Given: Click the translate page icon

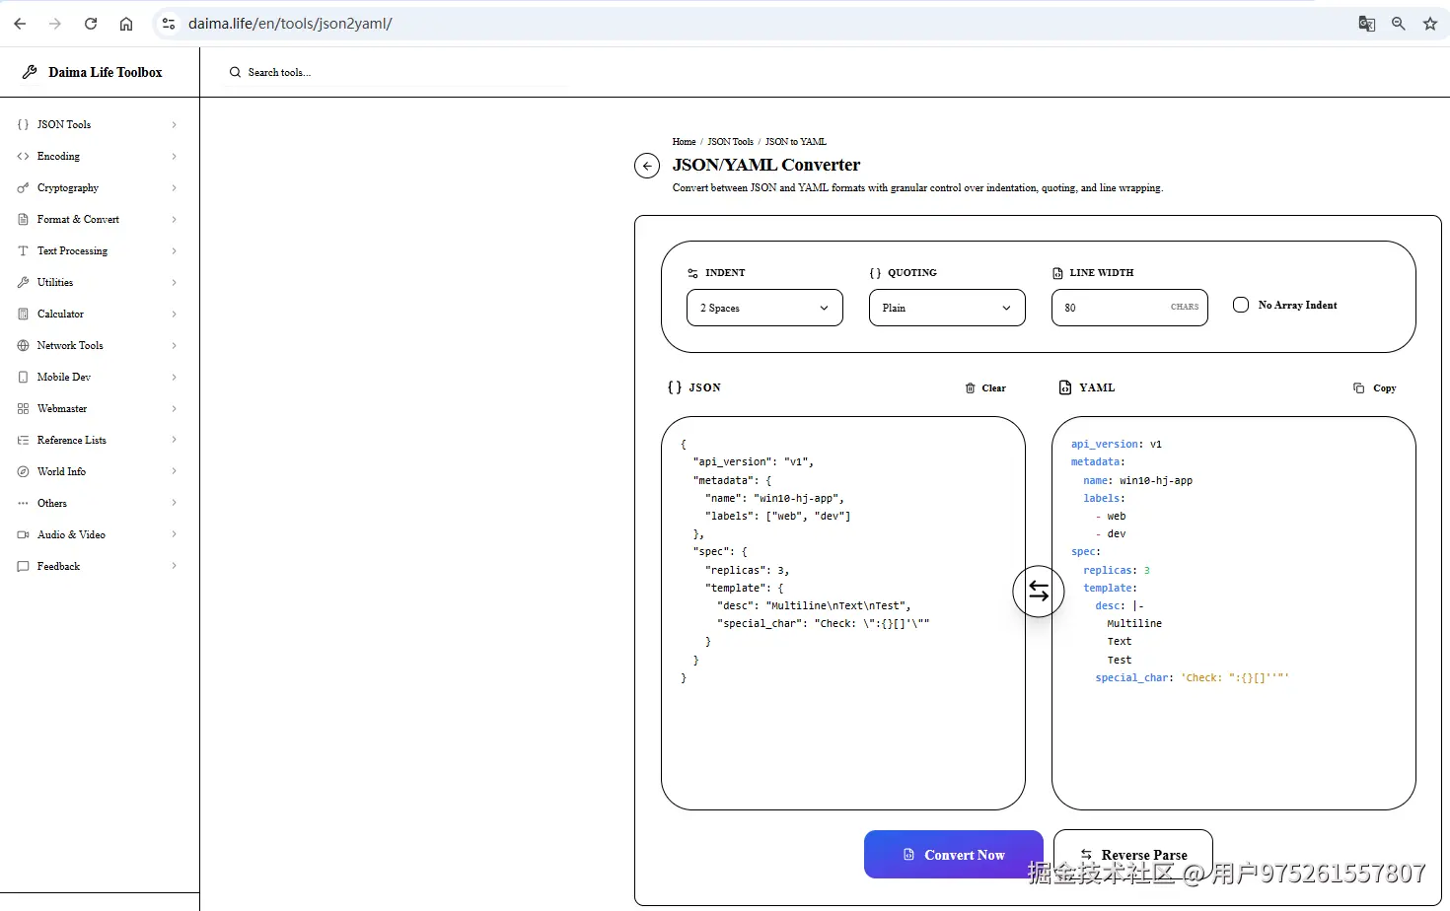Looking at the screenshot, I should (x=1367, y=24).
